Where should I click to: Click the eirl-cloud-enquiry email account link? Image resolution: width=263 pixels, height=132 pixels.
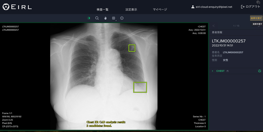pos(214,7)
